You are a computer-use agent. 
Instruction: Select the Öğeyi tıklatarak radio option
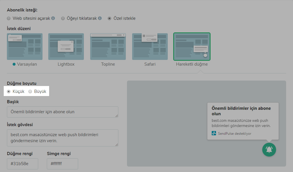click(x=63, y=18)
